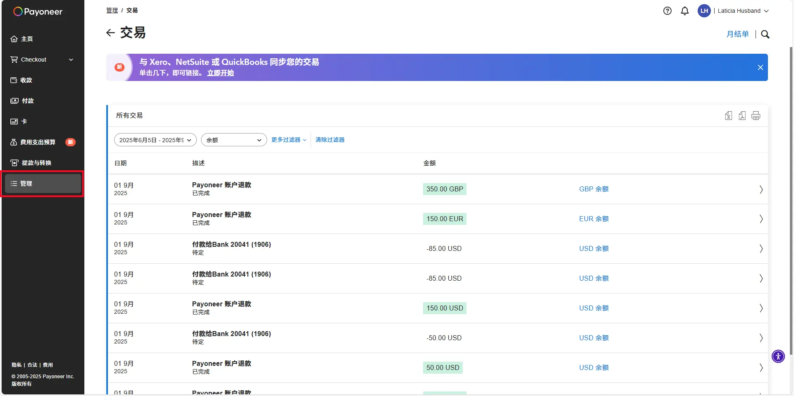
Task: Open 收款 in sidebar
Action: (42, 80)
